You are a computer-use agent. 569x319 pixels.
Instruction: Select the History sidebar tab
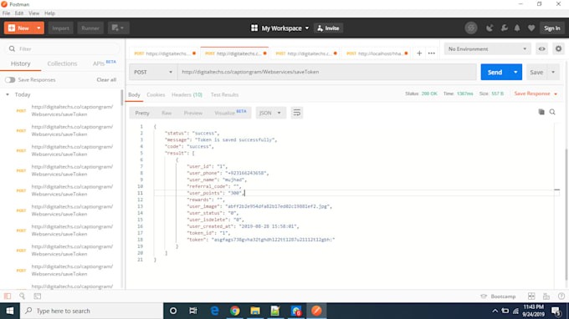(21, 63)
